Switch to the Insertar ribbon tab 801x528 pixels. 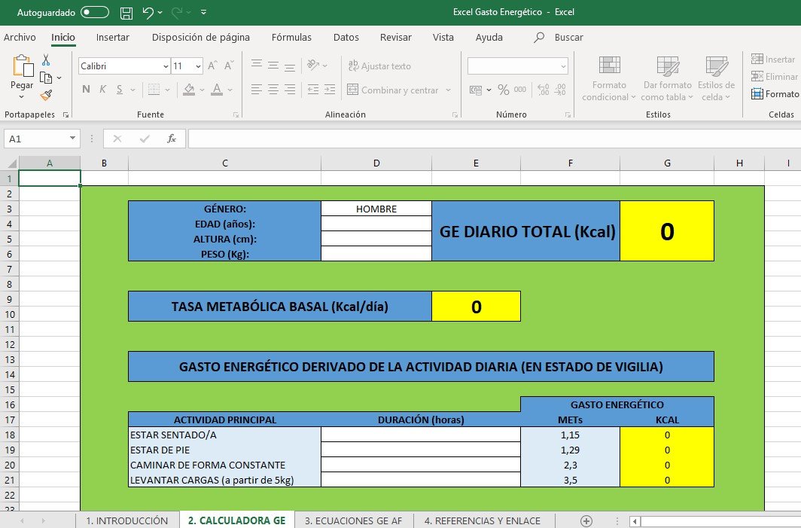112,38
